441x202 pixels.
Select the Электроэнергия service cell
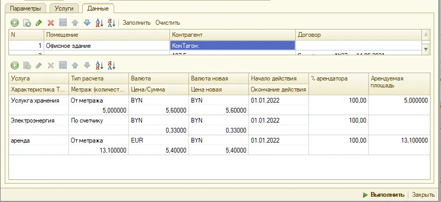38,120
